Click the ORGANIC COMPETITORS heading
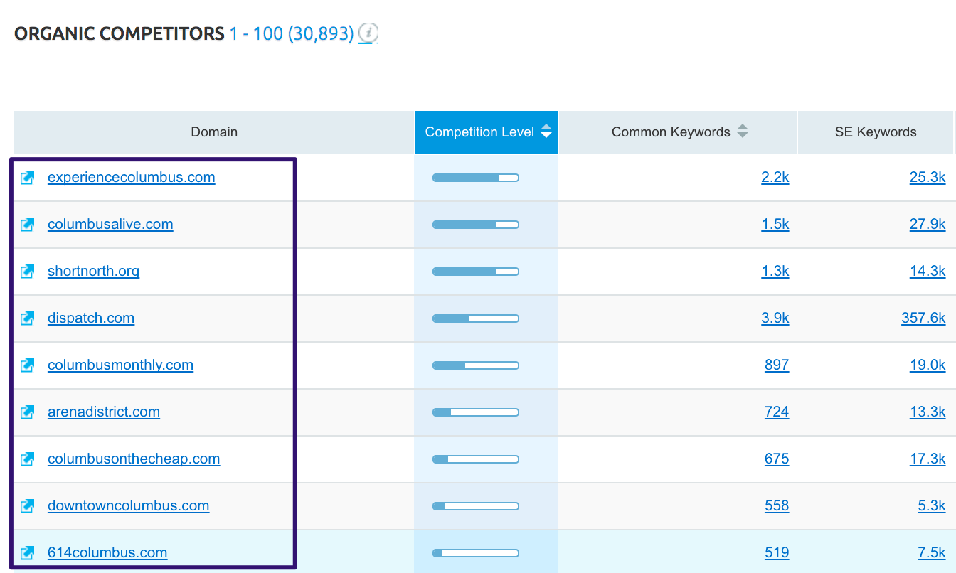This screenshot has height=573, width=956. point(119,33)
